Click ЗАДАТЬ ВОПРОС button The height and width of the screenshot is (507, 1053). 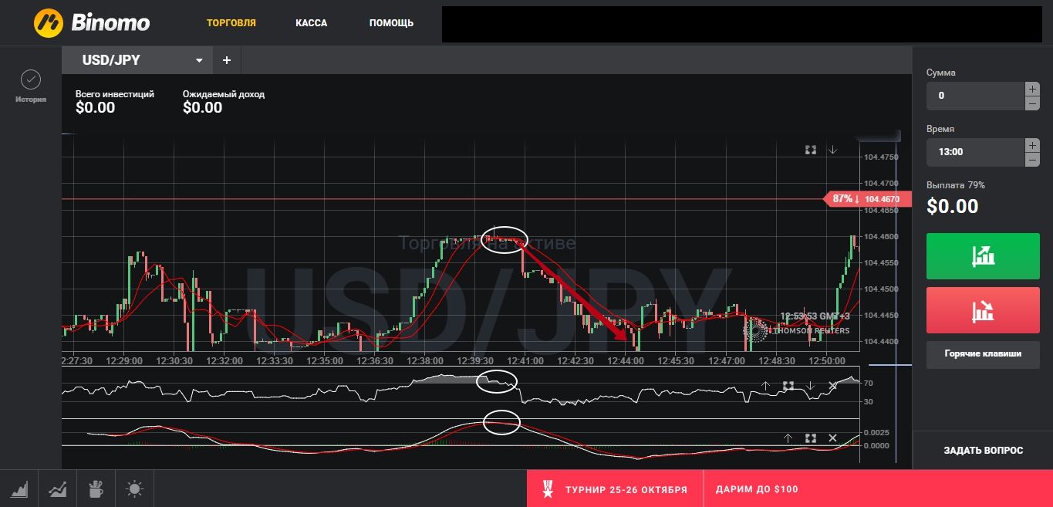click(x=983, y=450)
